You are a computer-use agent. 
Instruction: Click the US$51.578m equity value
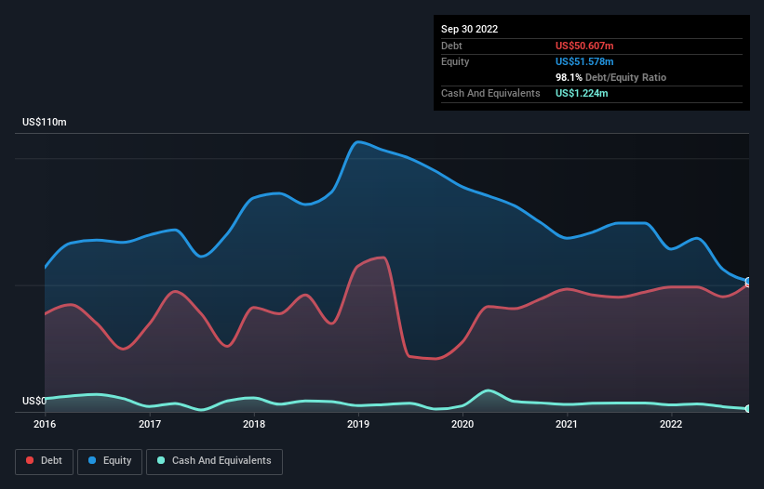click(584, 61)
